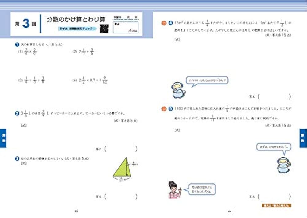Viewport: 307px width, 218px height.
Task: Click blue circle number 2 bullet
Action: 17,113
